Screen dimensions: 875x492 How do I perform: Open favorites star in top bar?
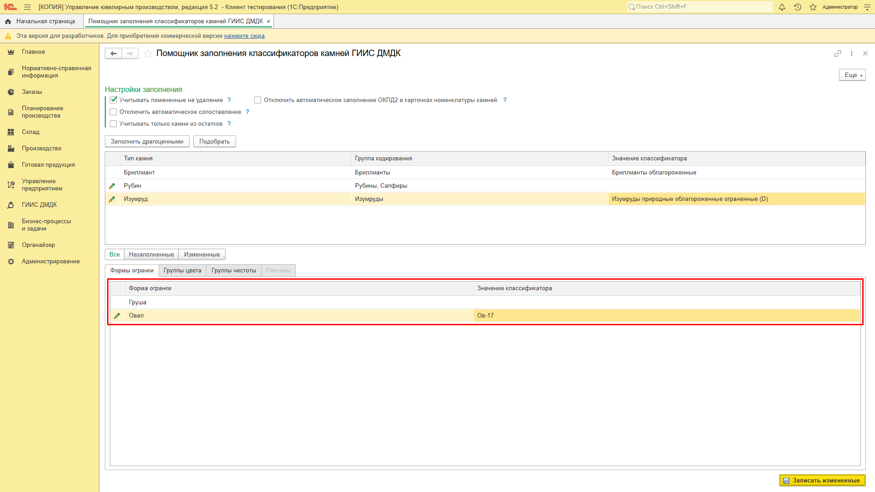coord(813,7)
